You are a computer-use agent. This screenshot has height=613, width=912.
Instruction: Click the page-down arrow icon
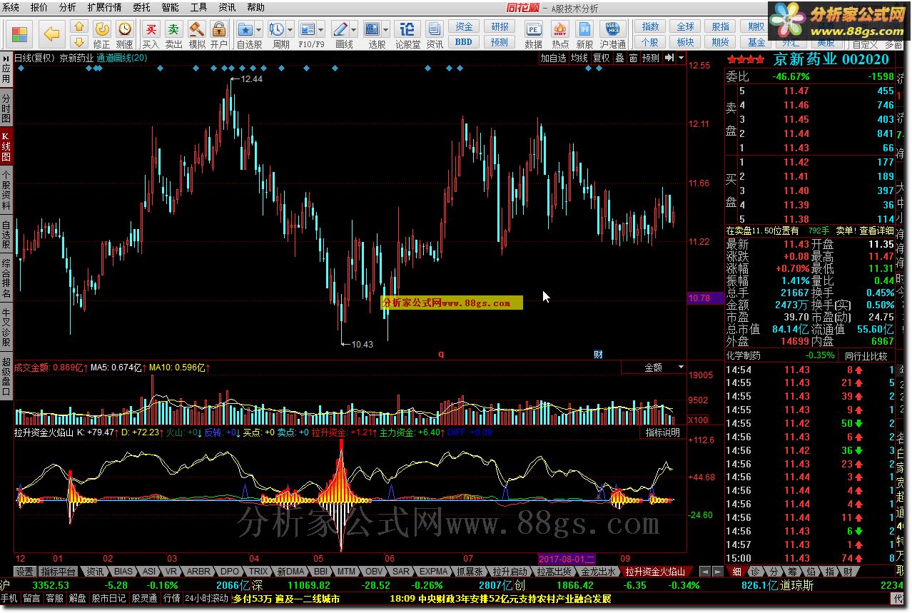click(80, 41)
